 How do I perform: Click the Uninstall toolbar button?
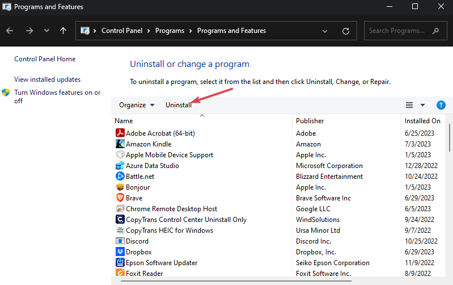click(179, 105)
